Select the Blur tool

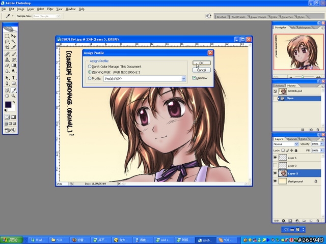click(x=7, y=71)
